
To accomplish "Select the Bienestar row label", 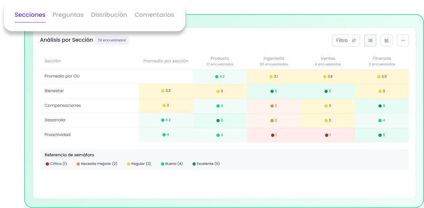I will click(54, 91).
